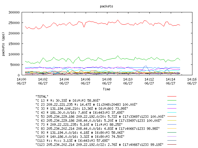The height and width of the screenshot is (148, 198).
Task: Click legend entry [ 9] 131.194.0.0/16 4.18%
Action: [x=80, y=133]
